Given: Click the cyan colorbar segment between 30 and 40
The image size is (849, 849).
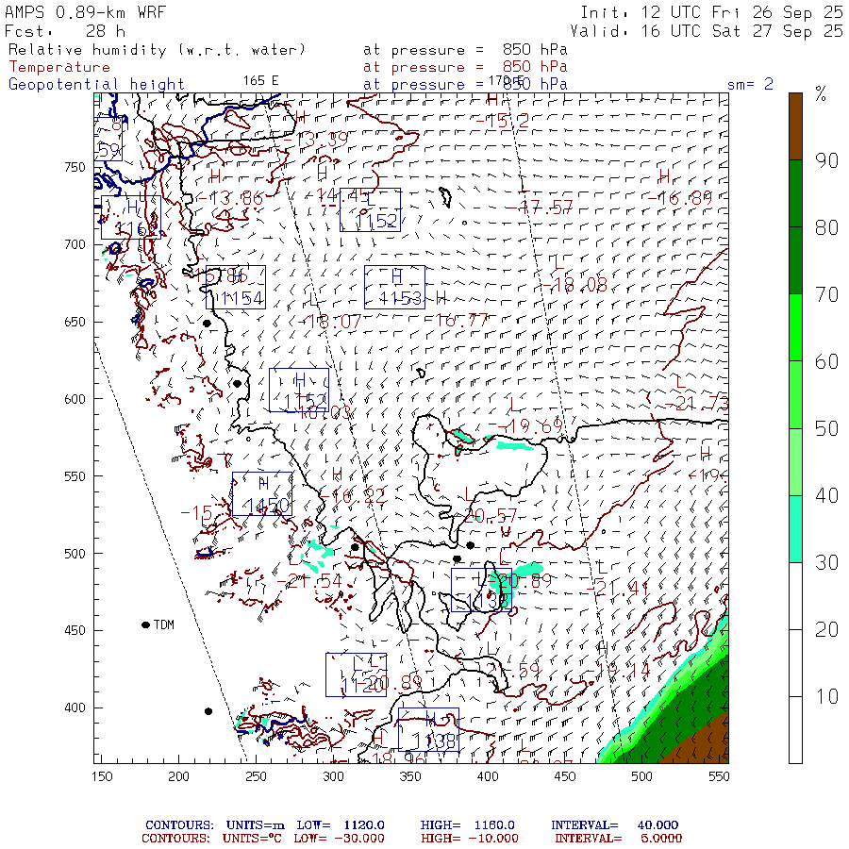Looking at the screenshot, I should point(795,529).
